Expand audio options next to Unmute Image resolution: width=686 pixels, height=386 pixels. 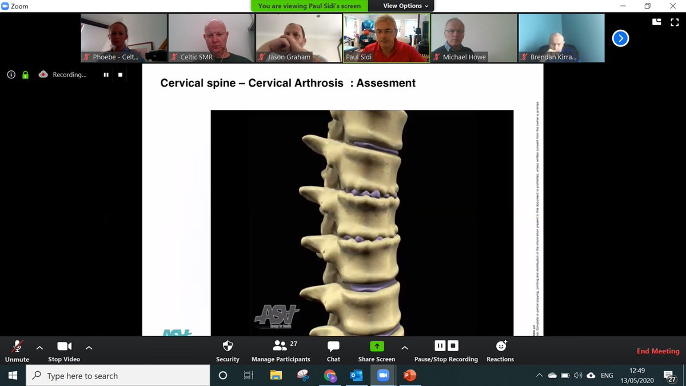pos(39,347)
